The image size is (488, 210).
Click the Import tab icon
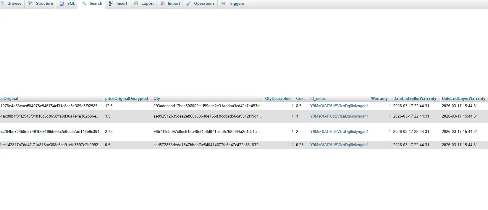click(162, 4)
